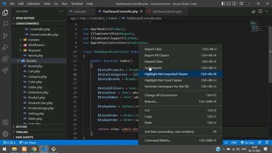Expand the Timeline section
Viewport: 272px width, 153px height.
pyautogui.click(x=40, y=132)
